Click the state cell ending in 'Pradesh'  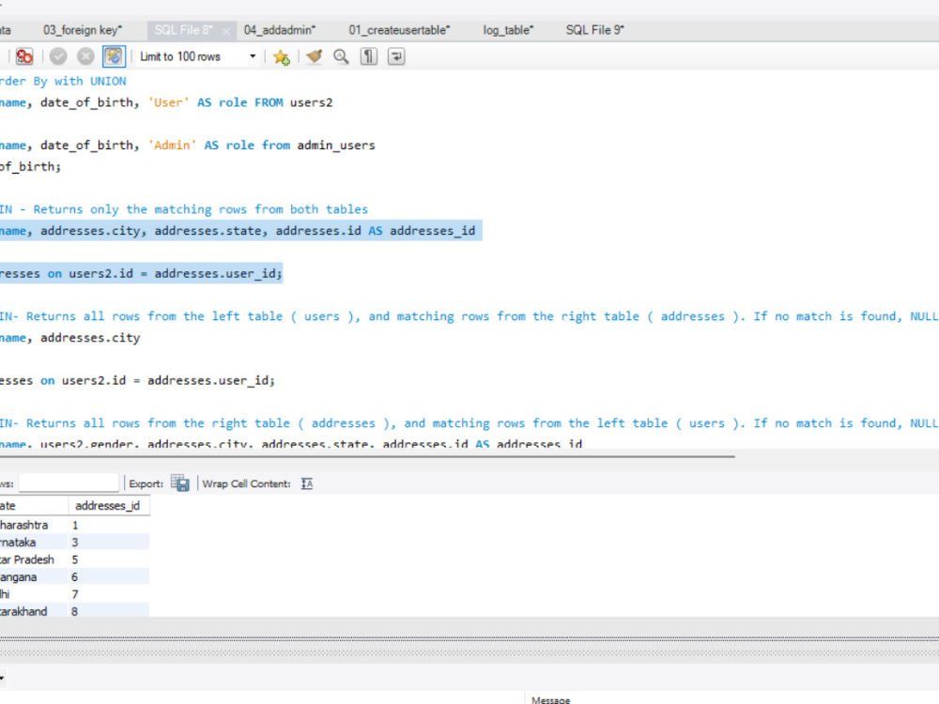[x=34, y=559]
